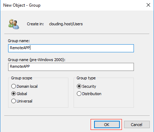Focus the Group name text field
154x132 pixels.
point(71,48)
